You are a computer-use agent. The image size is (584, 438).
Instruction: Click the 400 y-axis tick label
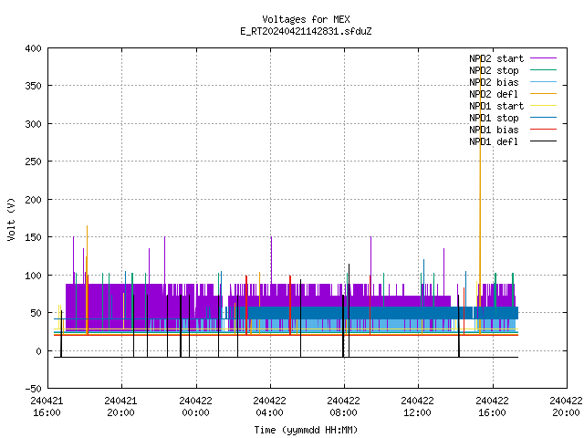click(33, 48)
